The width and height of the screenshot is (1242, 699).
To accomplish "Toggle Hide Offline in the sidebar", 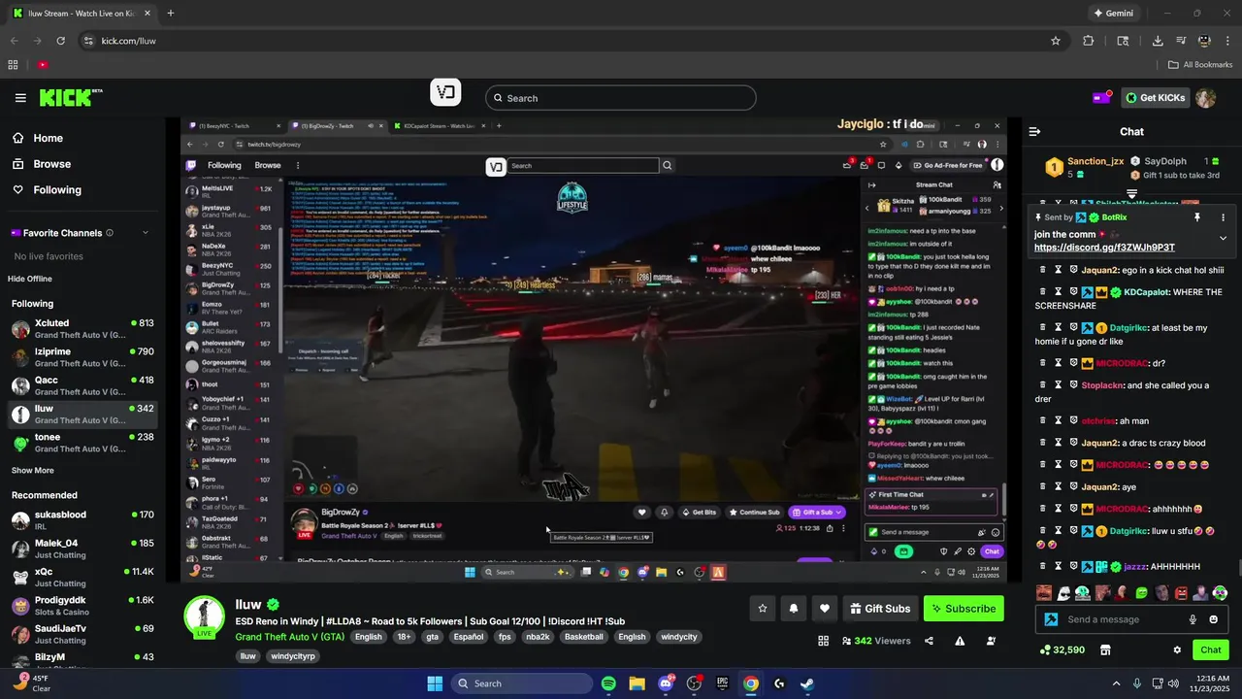I will (30, 279).
